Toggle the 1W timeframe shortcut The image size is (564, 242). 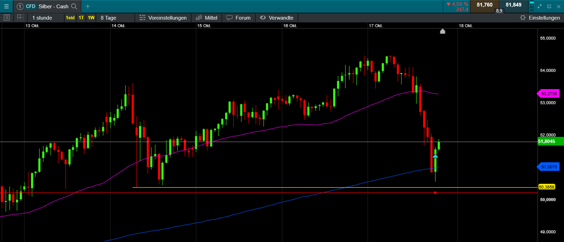(91, 18)
